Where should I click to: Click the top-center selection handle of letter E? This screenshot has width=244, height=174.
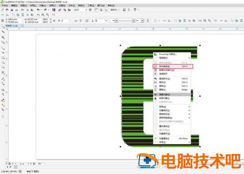[160, 45]
